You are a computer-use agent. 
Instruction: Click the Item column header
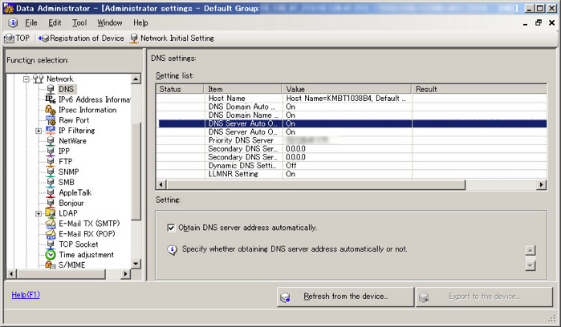click(243, 89)
